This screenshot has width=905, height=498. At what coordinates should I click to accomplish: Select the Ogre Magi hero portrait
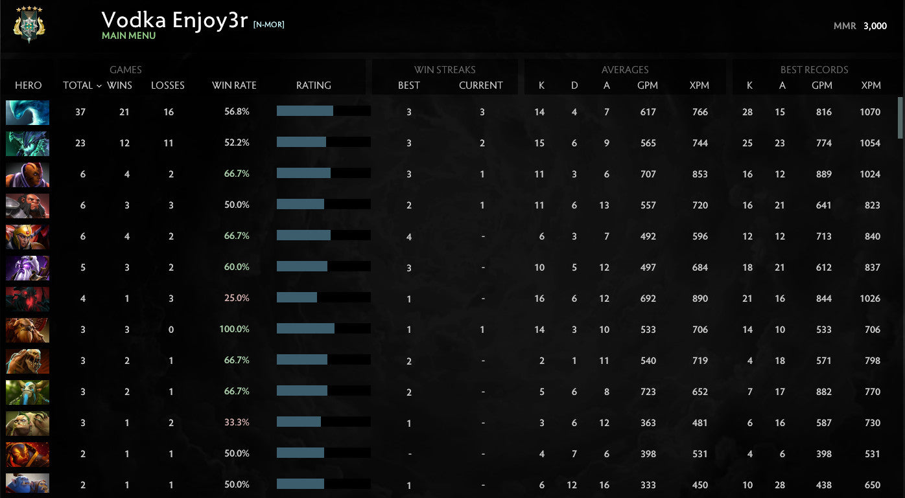point(27,484)
